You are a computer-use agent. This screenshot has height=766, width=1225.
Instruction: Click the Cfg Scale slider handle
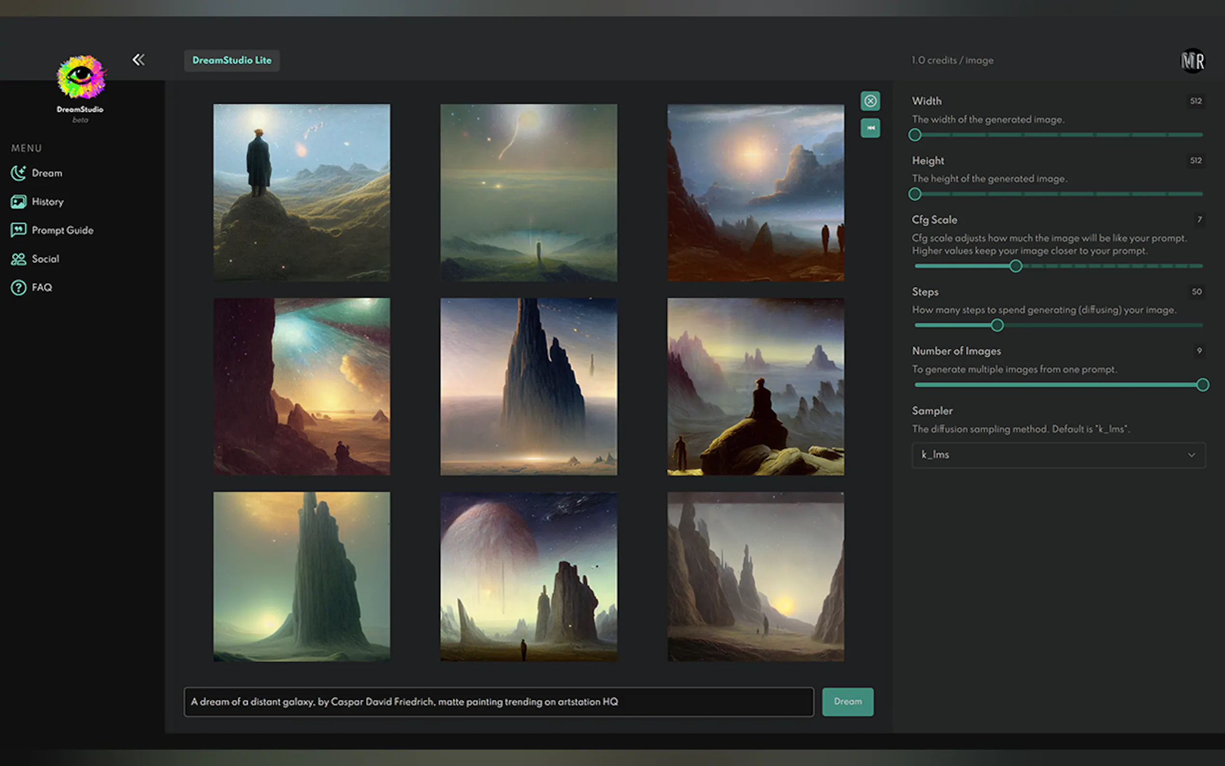[x=1015, y=266]
